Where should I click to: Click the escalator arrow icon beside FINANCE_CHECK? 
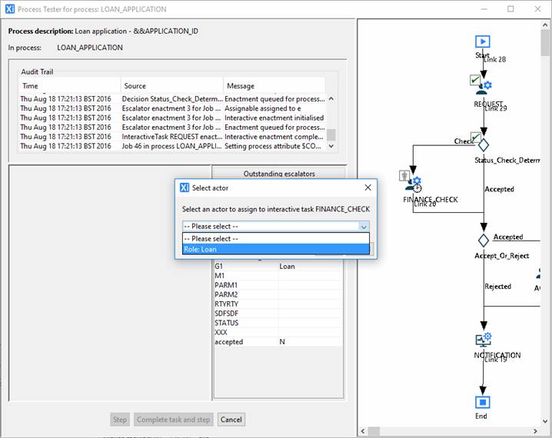(403, 175)
